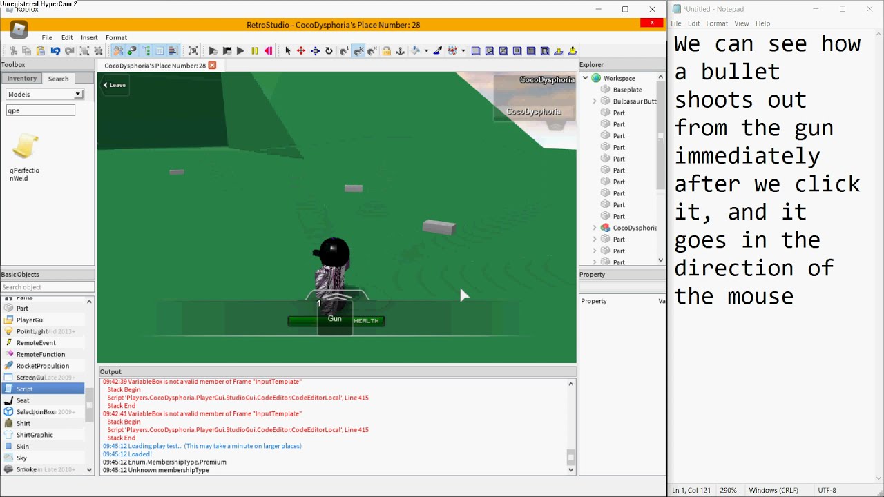Screen dimensions: 884x497
Task: Expand the Bulbasaur Butt tree node
Action: [x=595, y=101]
